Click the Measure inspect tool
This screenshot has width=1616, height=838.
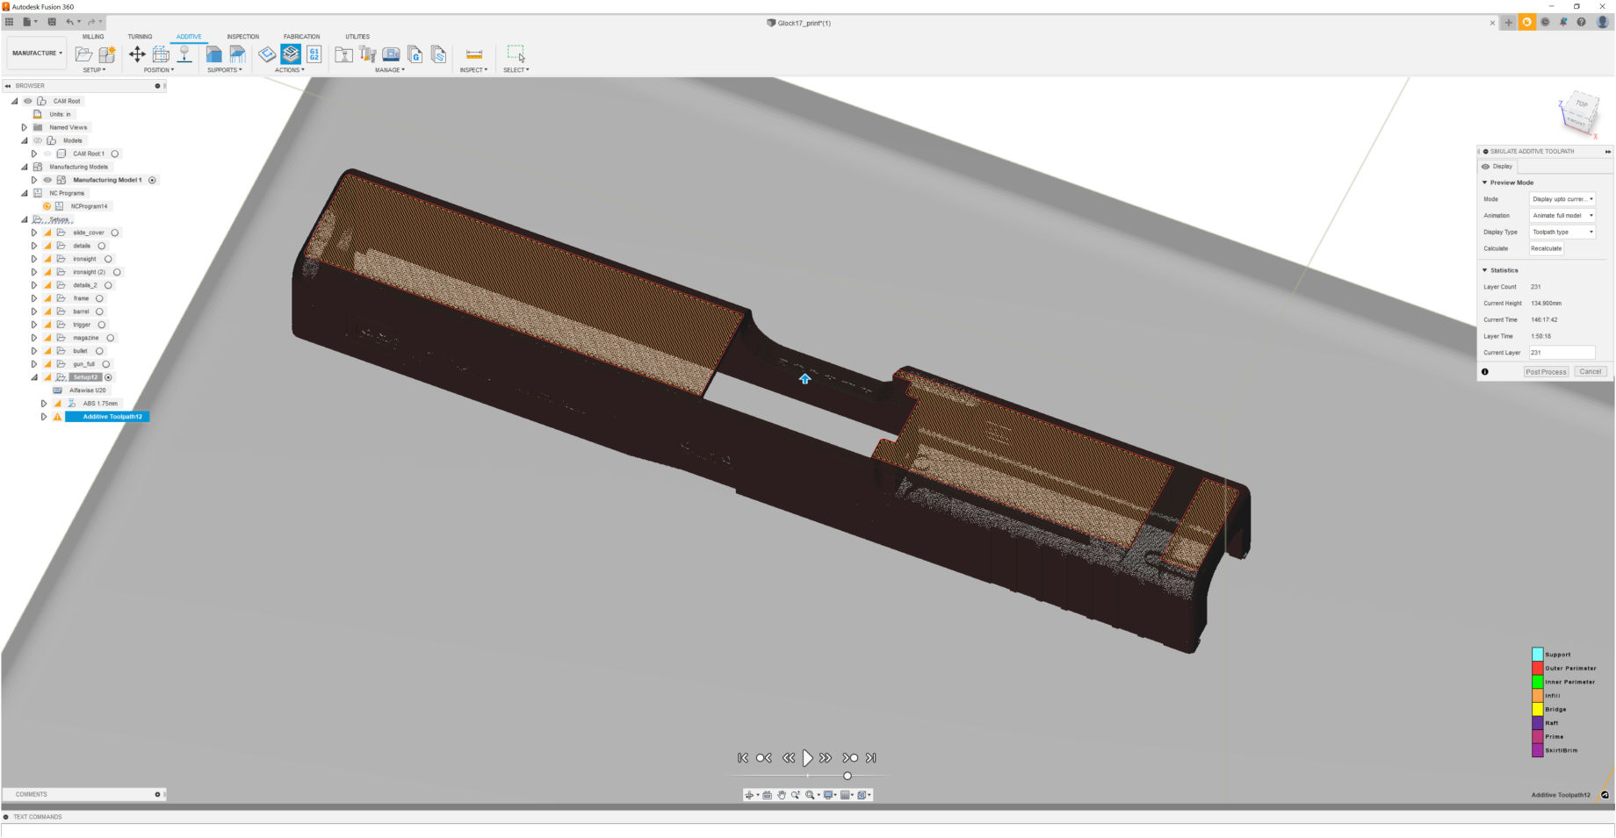474,54
